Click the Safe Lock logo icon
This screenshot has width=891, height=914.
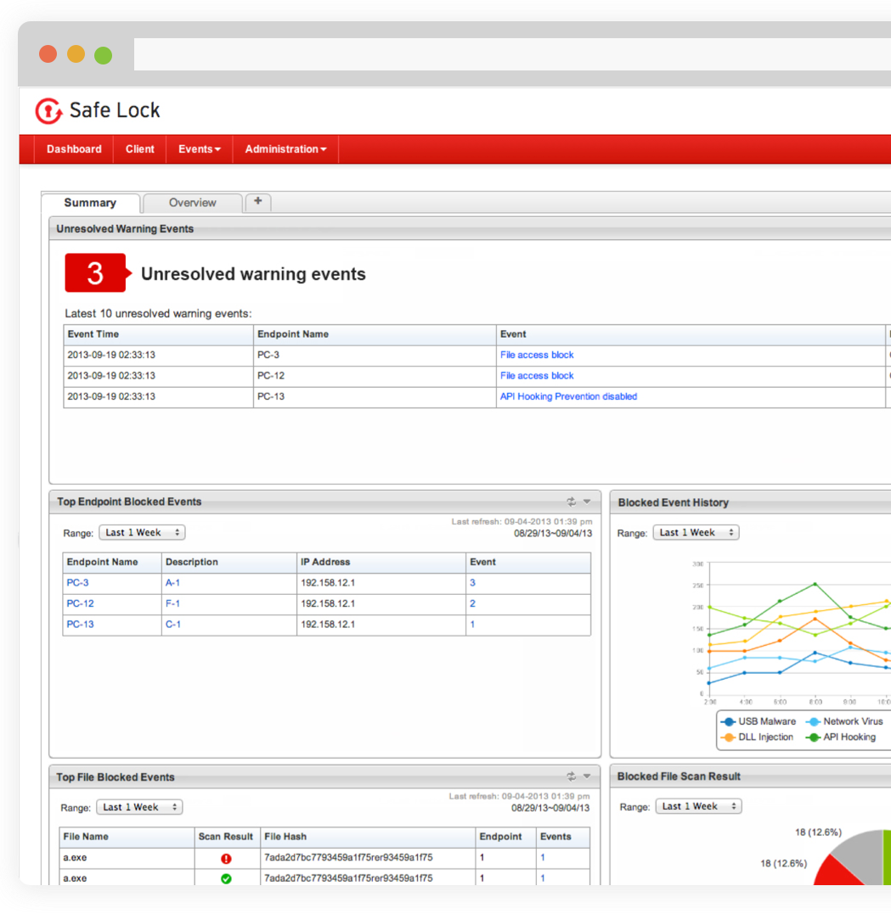click(49, 111)
